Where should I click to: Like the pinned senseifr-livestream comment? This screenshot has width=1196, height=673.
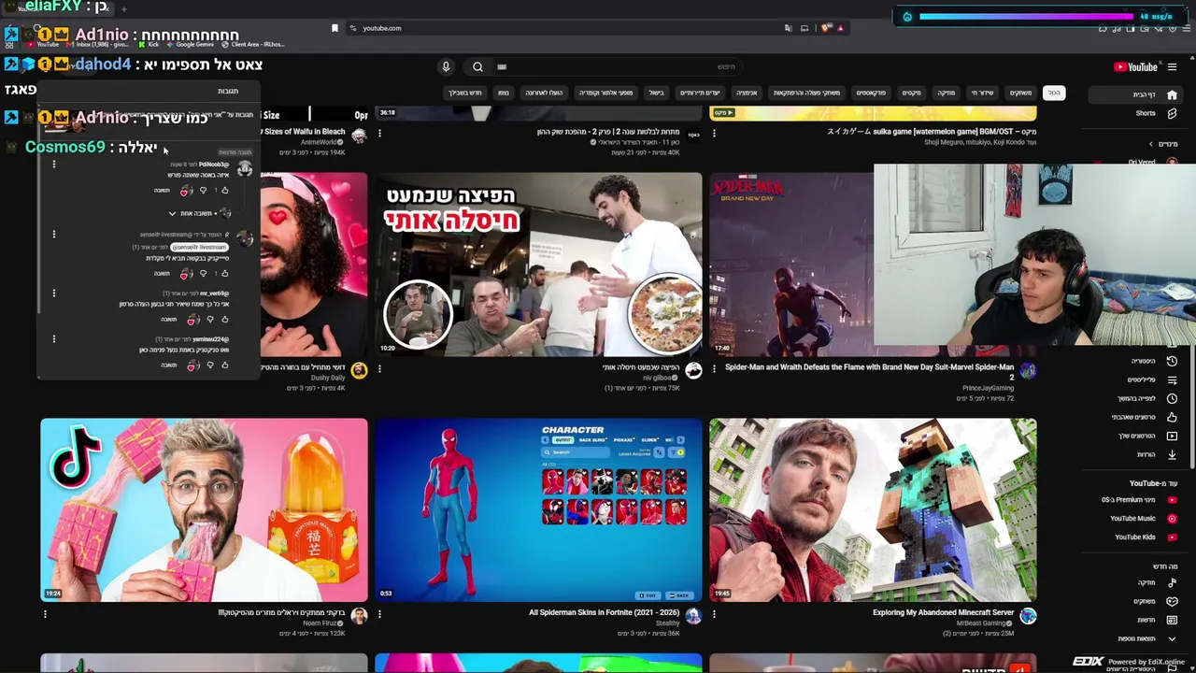tap(224, 274)
